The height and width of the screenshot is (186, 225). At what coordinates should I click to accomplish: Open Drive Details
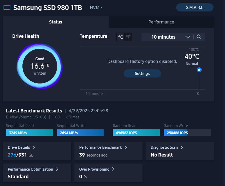coord(37,151)
